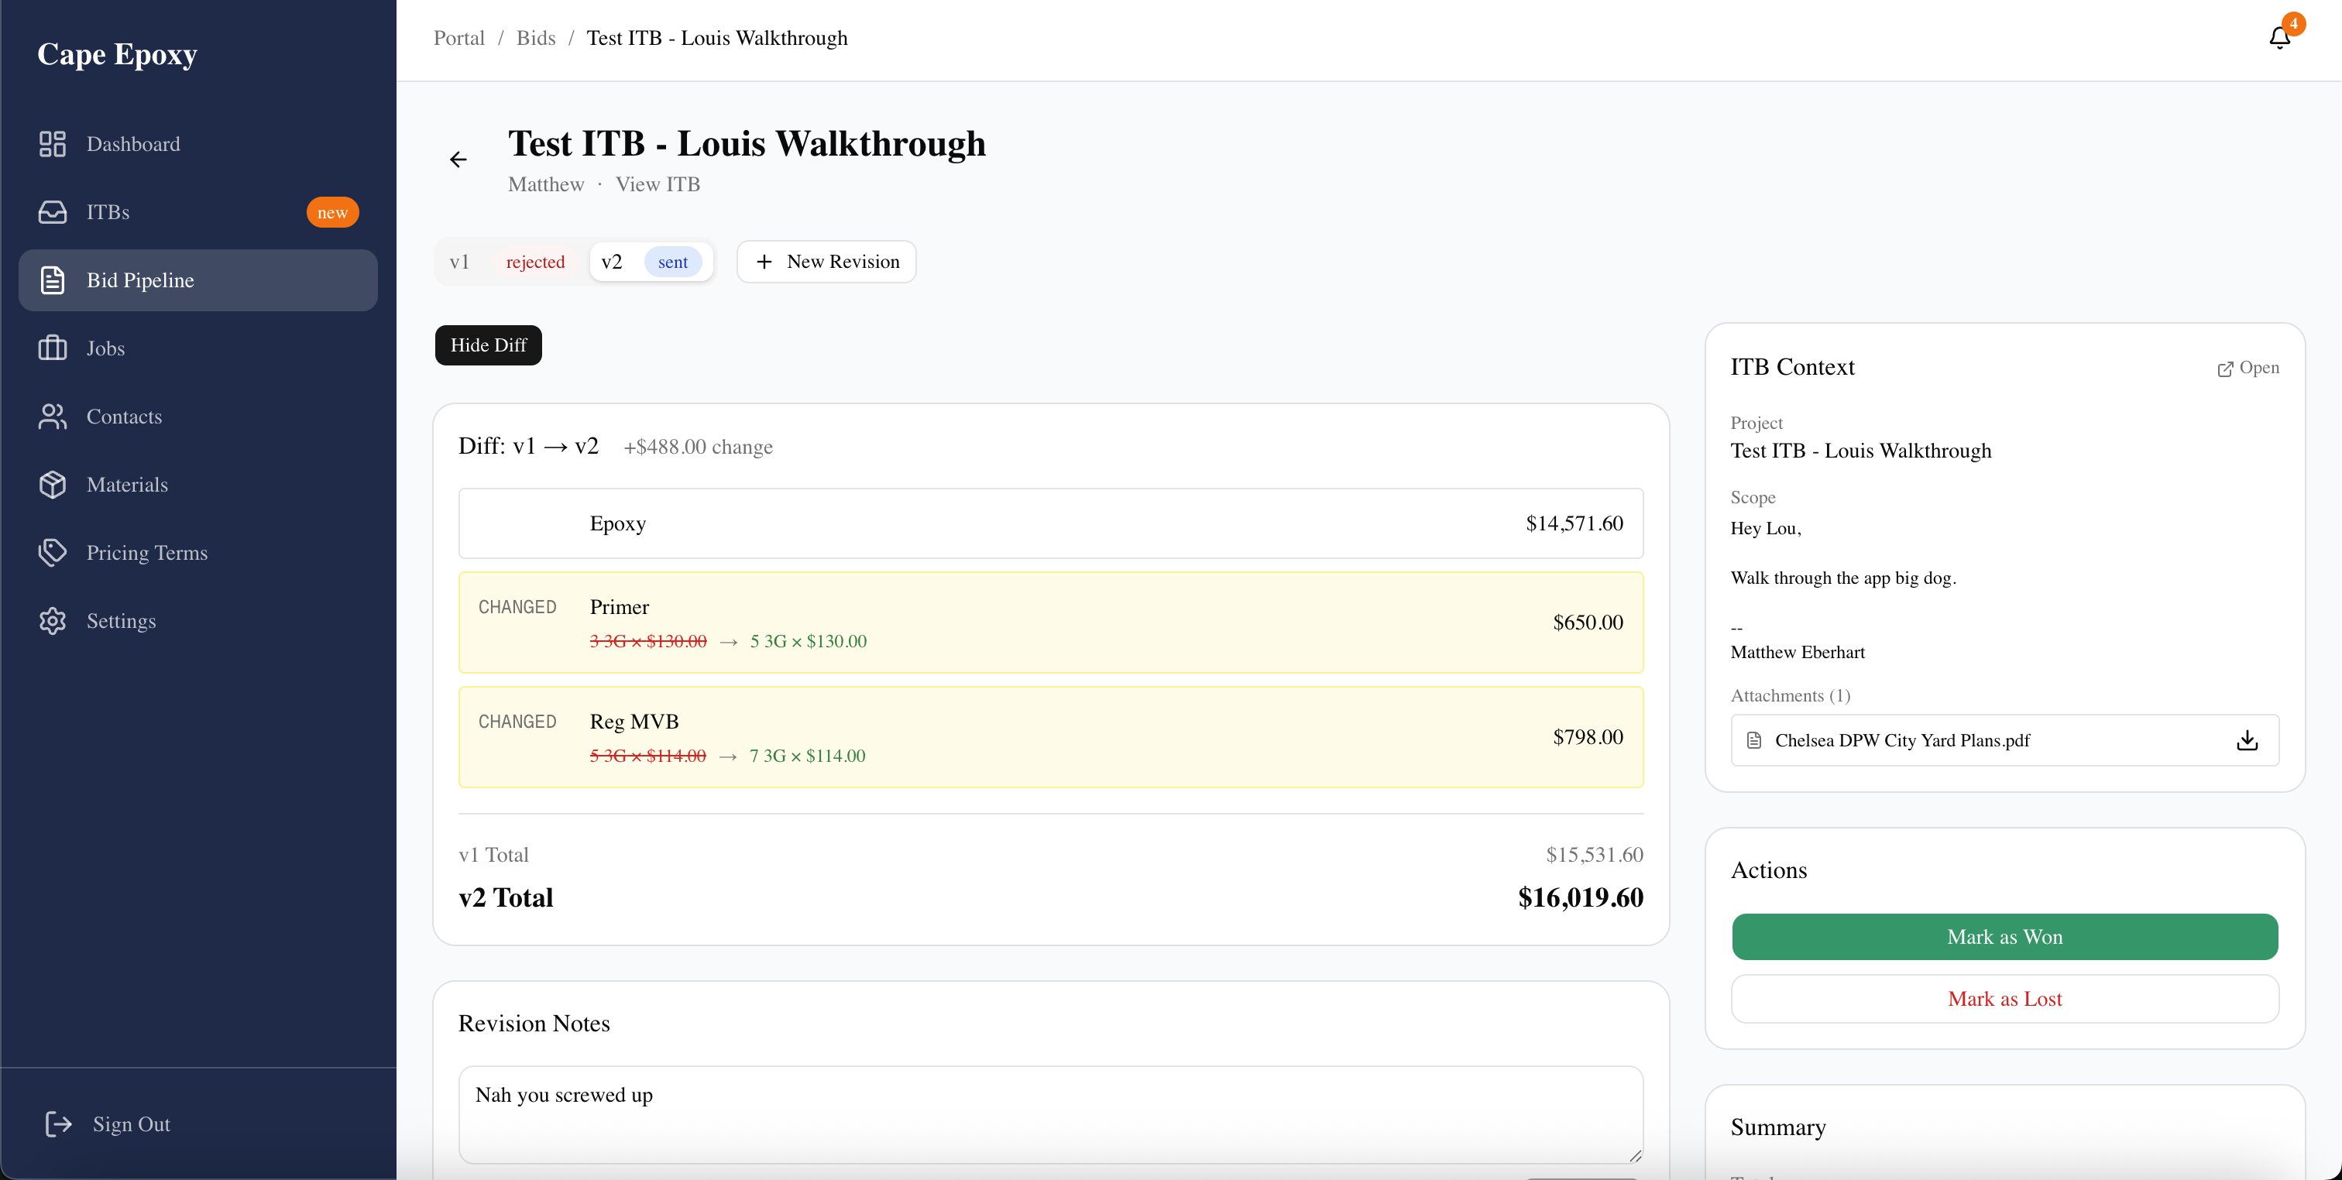Open the Bids breadcrumb
The width and height of the screenshot is (2342, 1180).
tap(535, 37)
